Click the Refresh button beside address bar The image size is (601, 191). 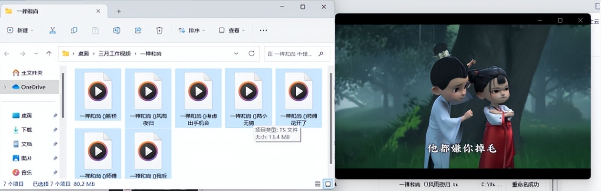tap(251, 53)
